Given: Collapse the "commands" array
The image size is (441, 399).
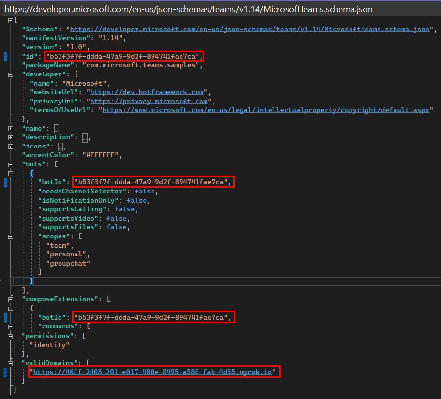Looking at the screenshot, I should pyautogui.click(x=10, y=327).
